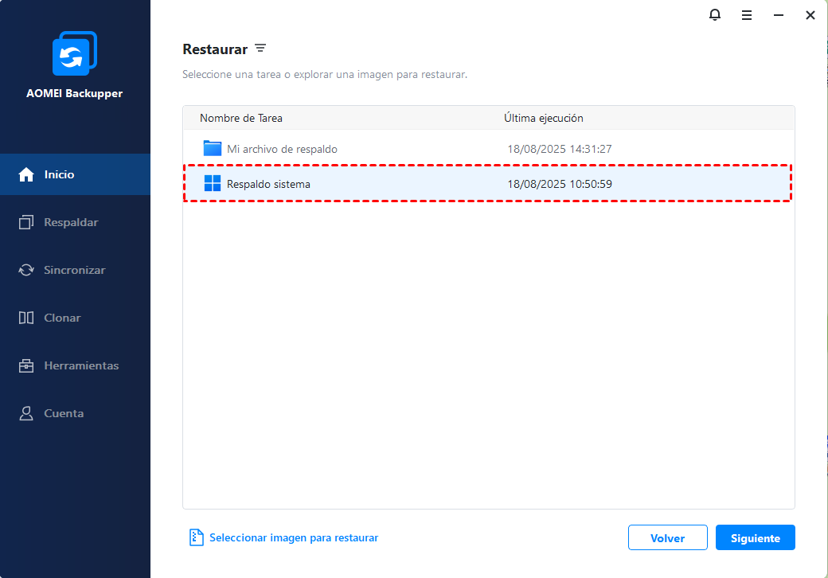The image size is (828, 578).
Task: Open the filter next to the Restaurar title
Action: coord(260,49)
